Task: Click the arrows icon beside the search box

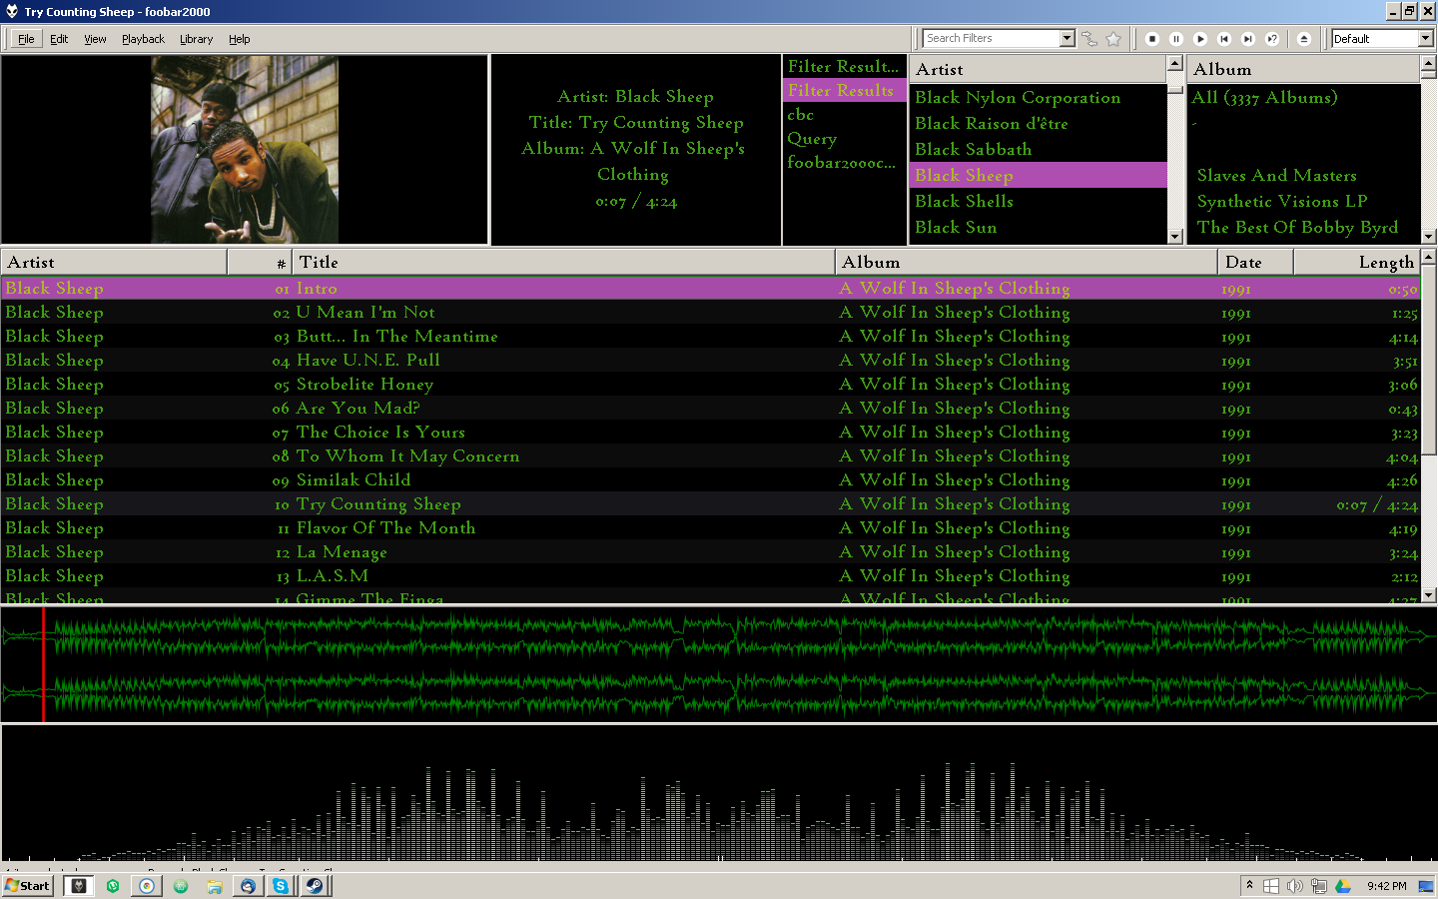Action: point(1089,39)
